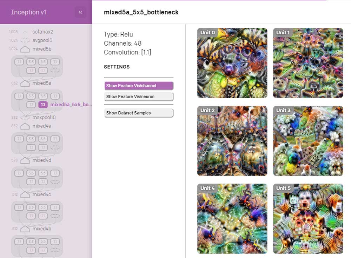Select the highlighted mixed5a_5x5_bottleneck node icon
Viewport: 351px width, 258px height.
[x=43, y=105]
